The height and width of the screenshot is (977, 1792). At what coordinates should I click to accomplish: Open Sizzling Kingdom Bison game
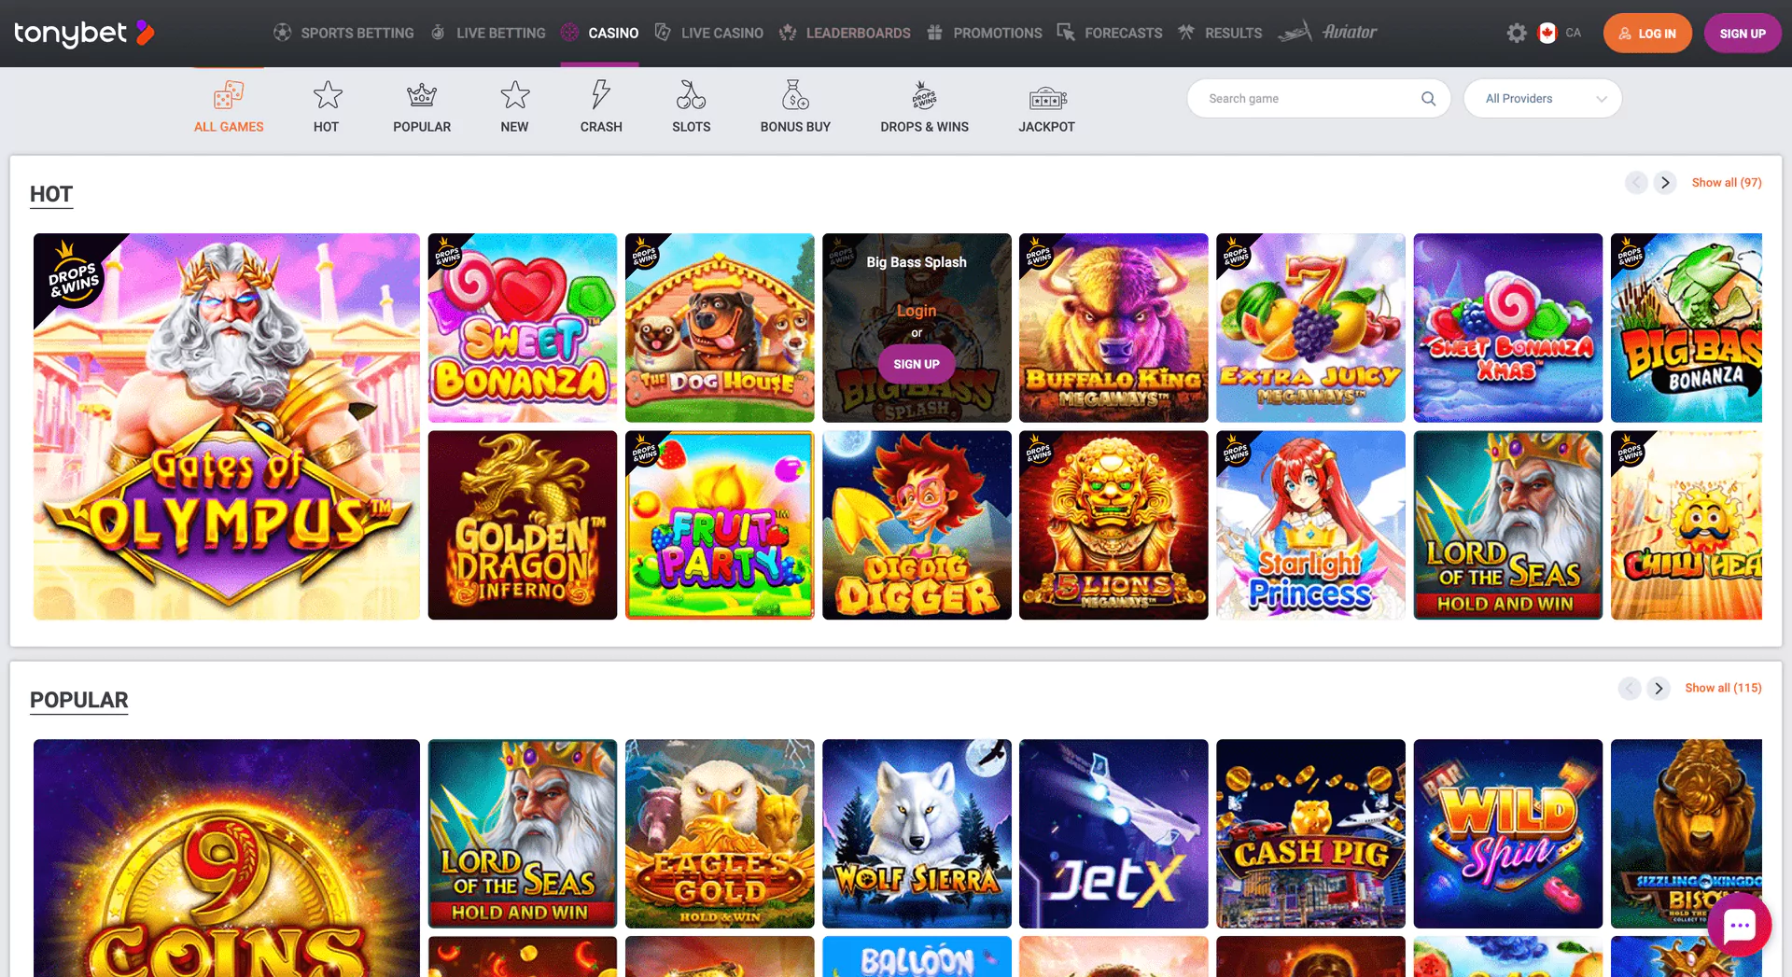tap(1687, 833)
